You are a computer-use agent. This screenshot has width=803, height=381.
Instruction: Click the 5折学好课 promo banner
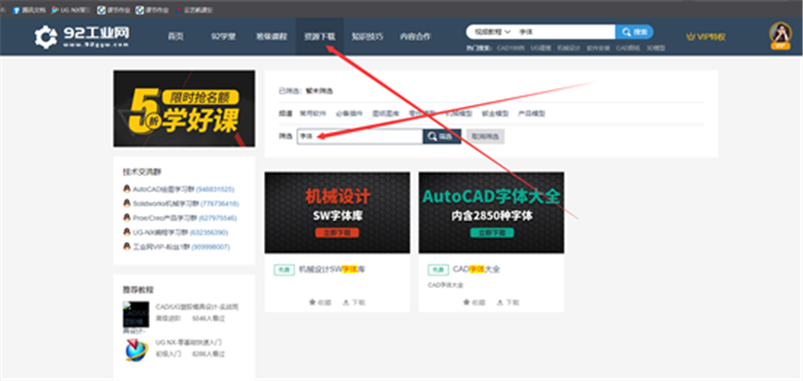pyautogui.click(x=184, y=109)
